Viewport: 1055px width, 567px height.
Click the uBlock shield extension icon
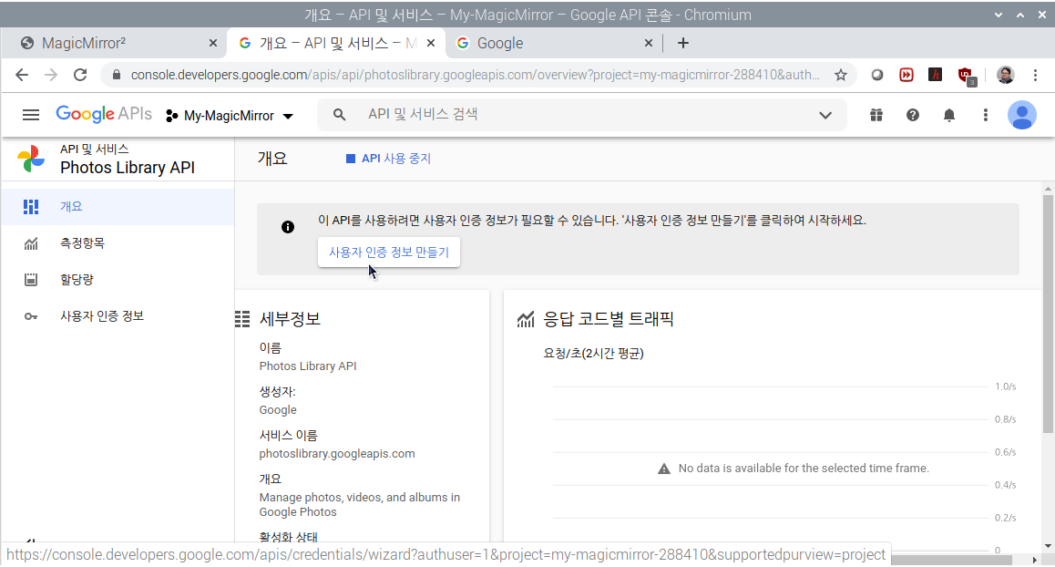click(x=967, y=76)
